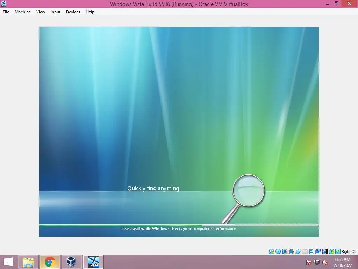Screen dimensions: 358x269
Task: Restore down the VirtualBox window
Action: point(336,4)
